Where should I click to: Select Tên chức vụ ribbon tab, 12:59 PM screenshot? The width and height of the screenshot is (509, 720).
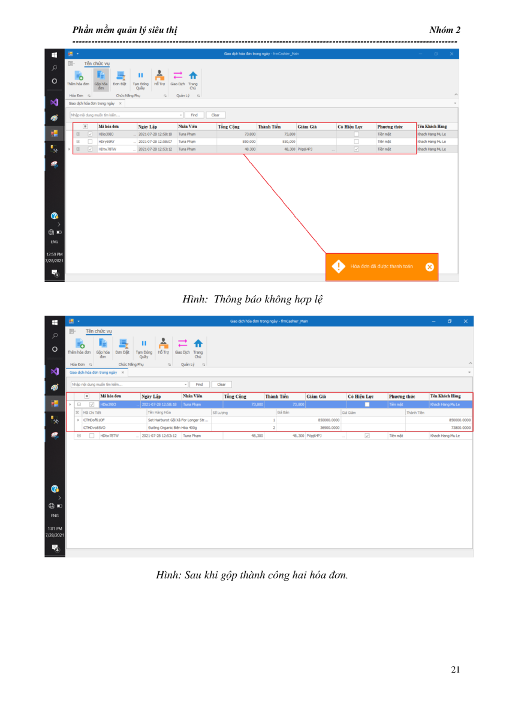(x=97, y=63)
